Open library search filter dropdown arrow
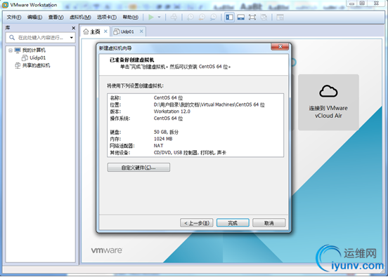 pos(72,38)
